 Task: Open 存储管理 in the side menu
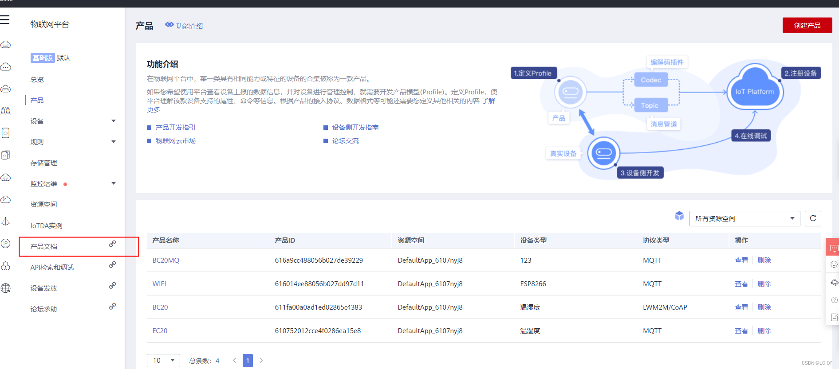tap(43, 163)
